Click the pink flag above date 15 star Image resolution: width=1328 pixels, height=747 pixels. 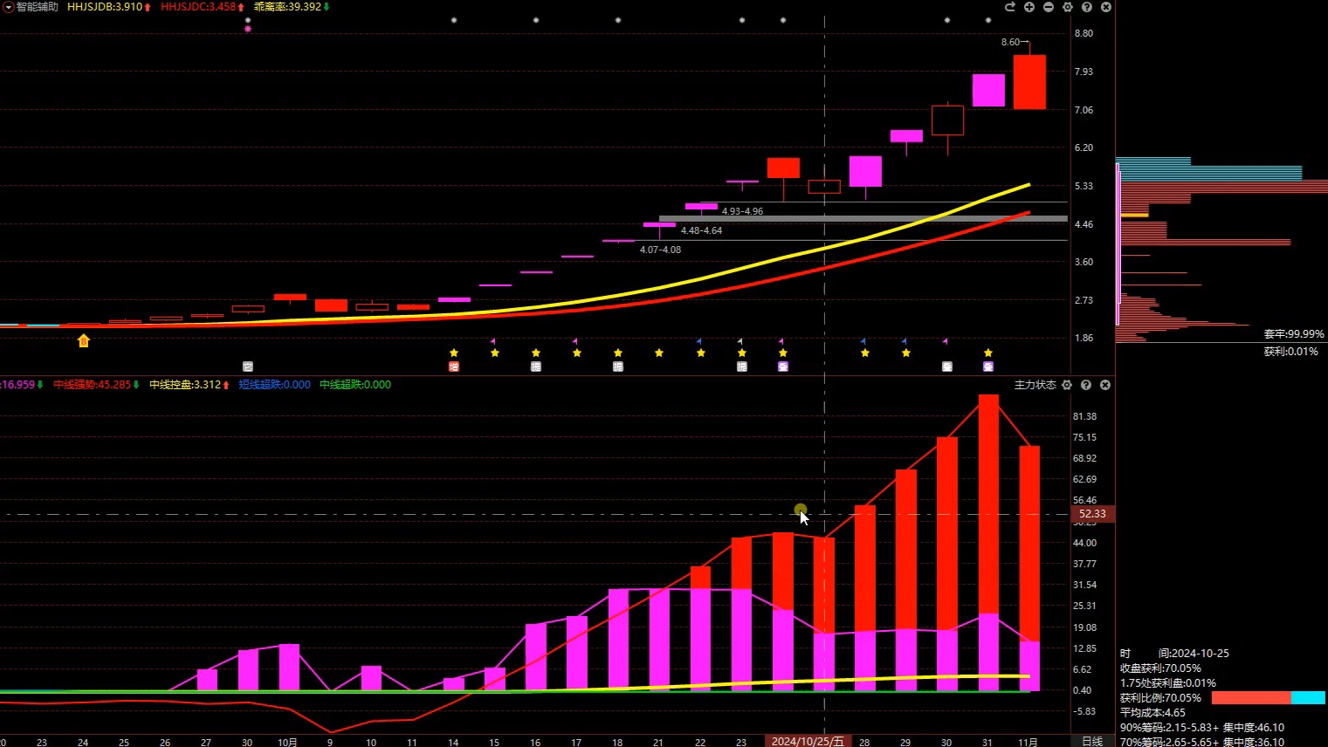pos(492,341)
